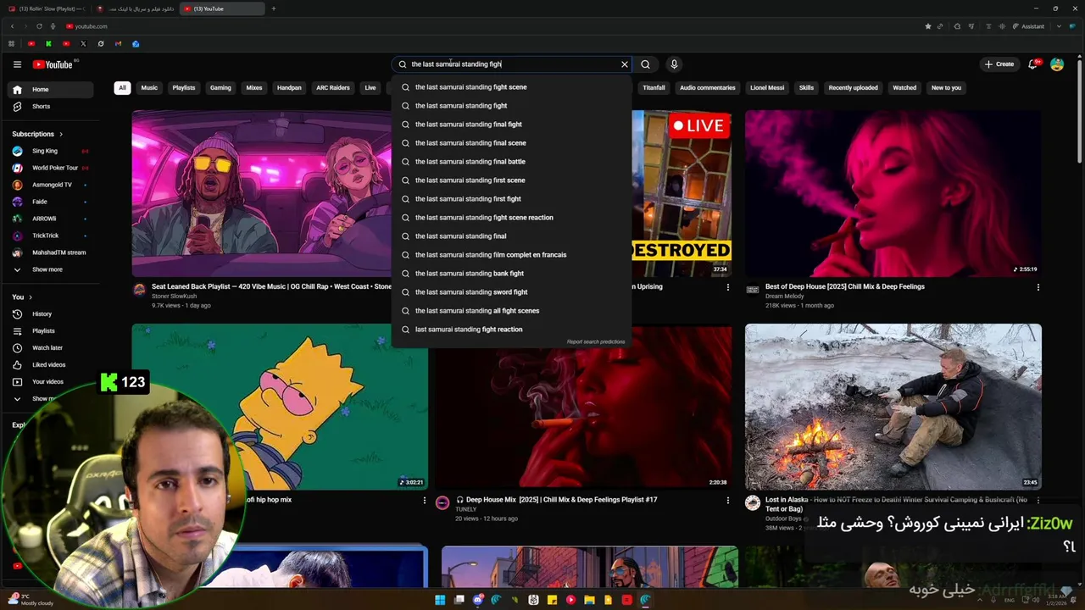Choose suggestion 'the last samurai standing sword fight'
The width and height of the screenshot is (1085, 610).
coord(511,292)
